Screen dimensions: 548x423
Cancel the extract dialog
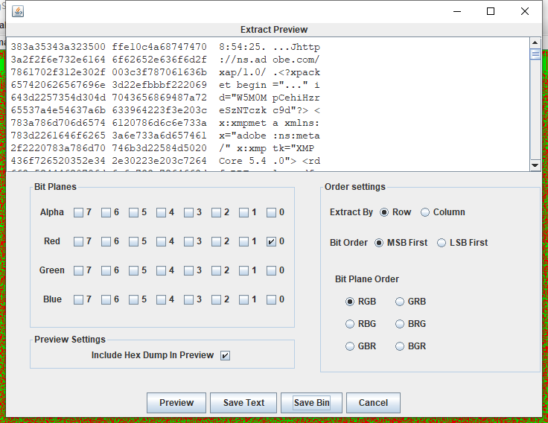373,403
